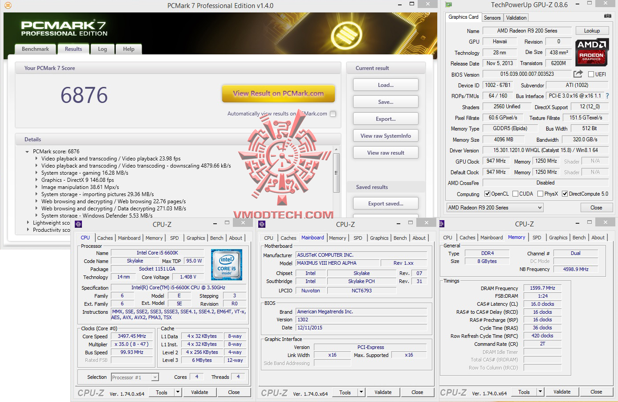The height and width of the screenshot is (402, 618).
Task: Click the DRAM Frequency value 1599.7 MHz
Action: [x=542, y=288]
